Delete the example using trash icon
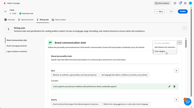 pos(174,86)
